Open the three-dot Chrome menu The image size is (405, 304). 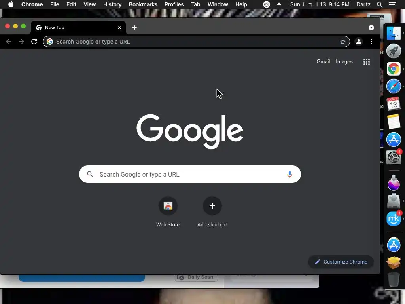371,42
